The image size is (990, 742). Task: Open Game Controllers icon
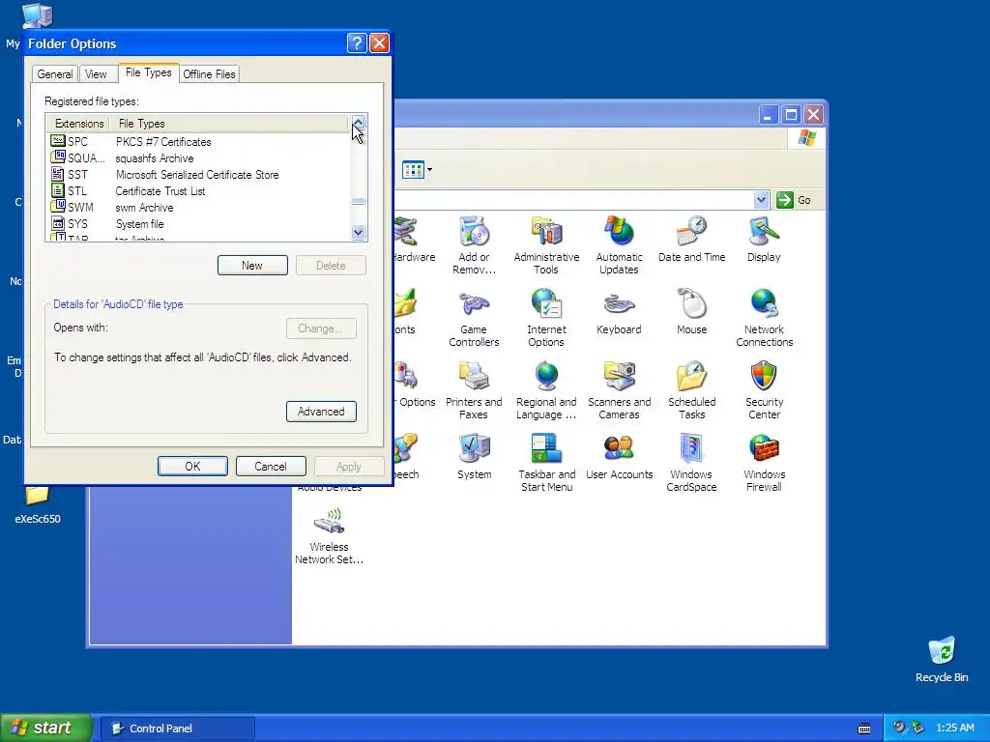click(474, 317)
